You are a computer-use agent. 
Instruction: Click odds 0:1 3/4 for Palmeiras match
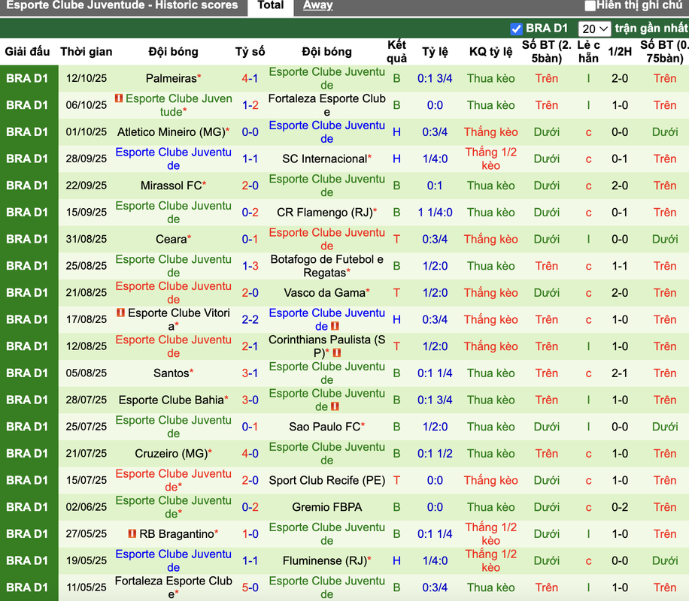(435, 79)
